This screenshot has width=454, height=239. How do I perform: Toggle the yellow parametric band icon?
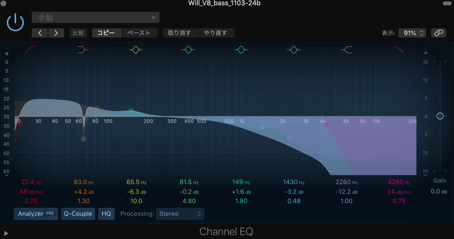[136, 50]
